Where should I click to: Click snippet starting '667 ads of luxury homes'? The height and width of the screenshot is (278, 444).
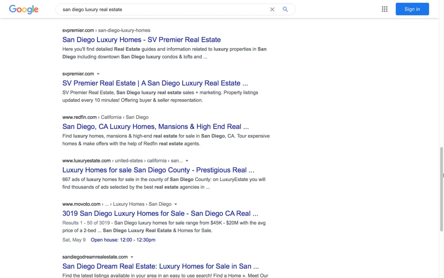pos(164,183)
